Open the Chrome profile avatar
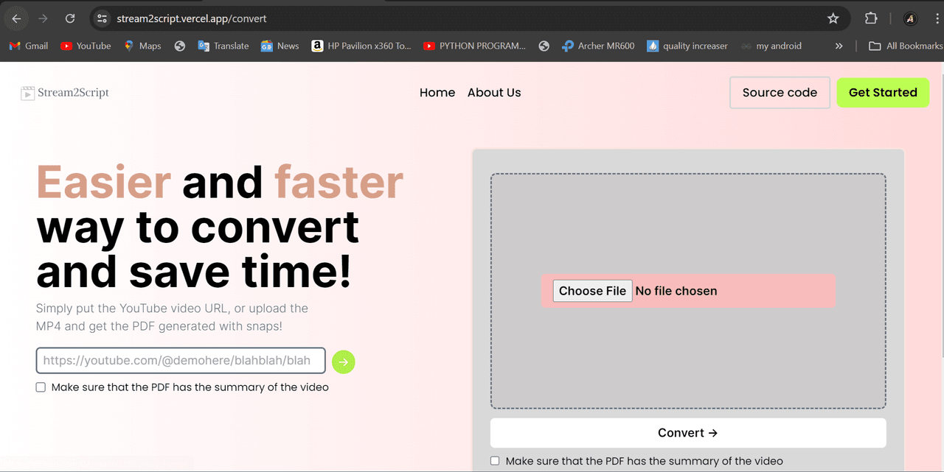Screen dimensions: 944x472 point(910,18)
